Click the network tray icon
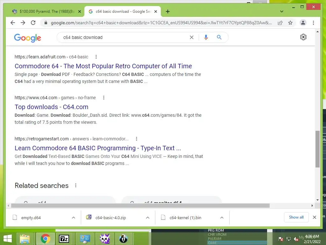The width and height of the screenshot is (326, 245). pos(288,239)
